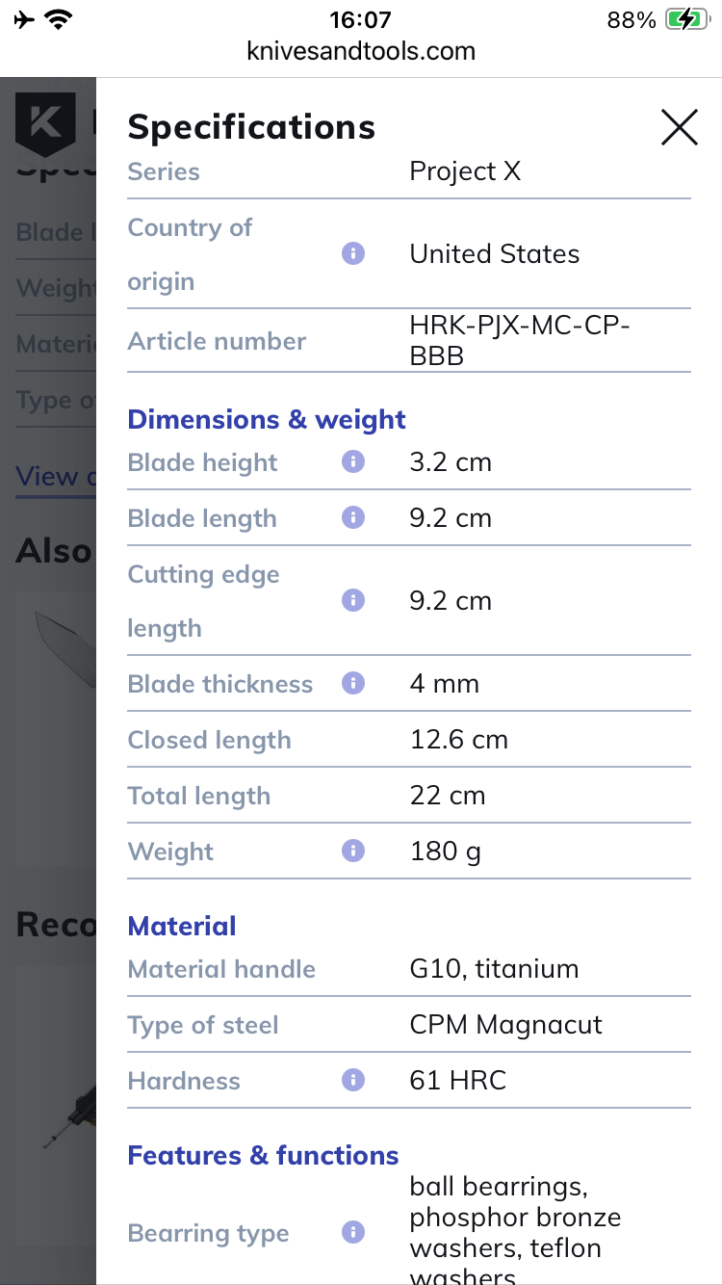Tap the Features & functions heading
722x1285 pixels.
pyautogui.click(x=263, y=1156)
